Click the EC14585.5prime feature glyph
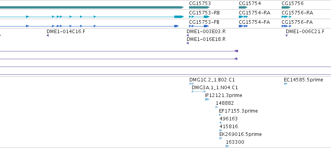 [285, 84]
